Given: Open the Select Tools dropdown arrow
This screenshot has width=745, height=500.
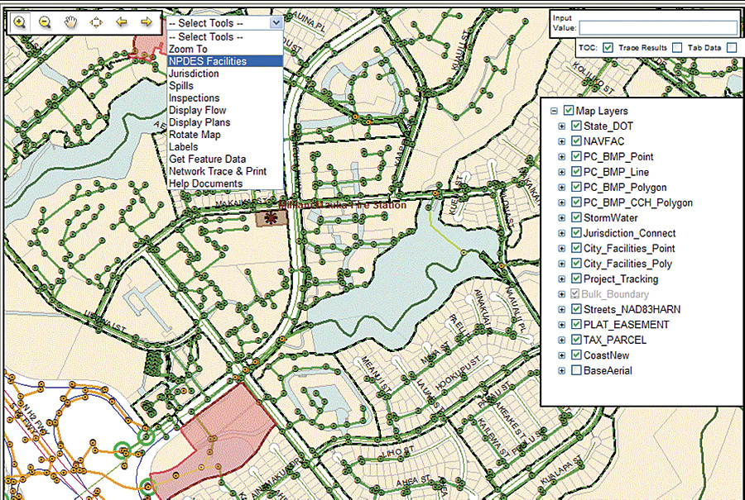Looking at the screenshot, I should pos(276,23).
